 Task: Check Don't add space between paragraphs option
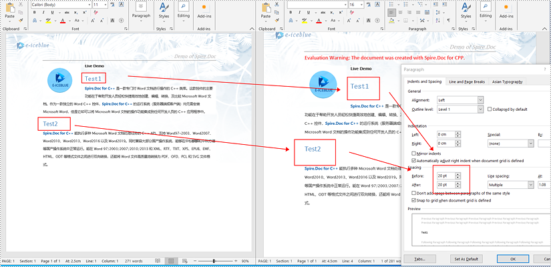pos(413,193)
